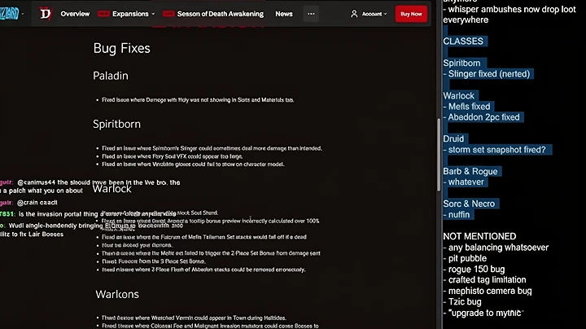Click the page's vertical scrollbar thumb
Image resolution: width=586 pixels, height=329 pixels.
(439, 155)
